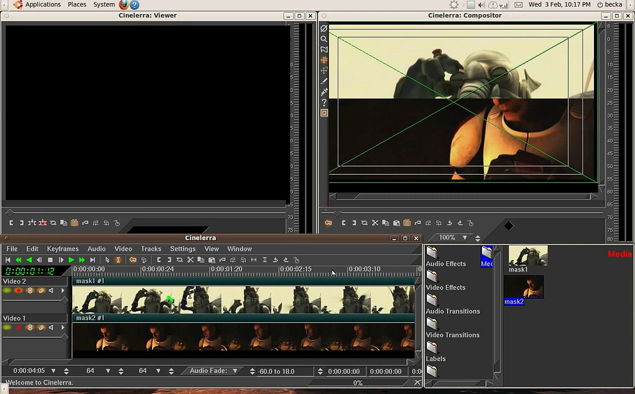Toggle generate keyframes icon in Compositor toolbar
This screenshot has width=635, height=394.
pyautogui.click(x=328, y=223)
